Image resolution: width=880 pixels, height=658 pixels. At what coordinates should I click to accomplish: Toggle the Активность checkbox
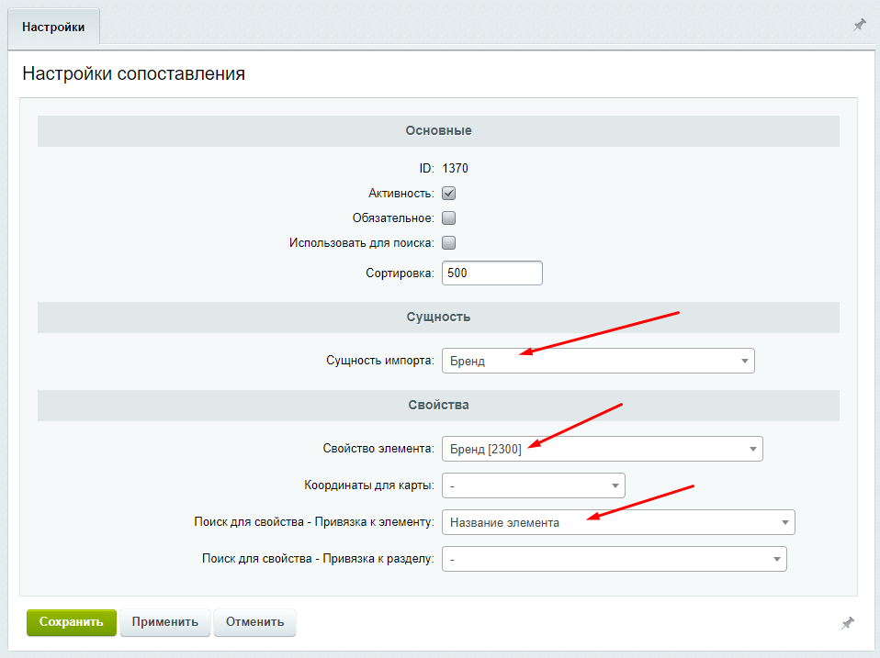click(448, 194)
